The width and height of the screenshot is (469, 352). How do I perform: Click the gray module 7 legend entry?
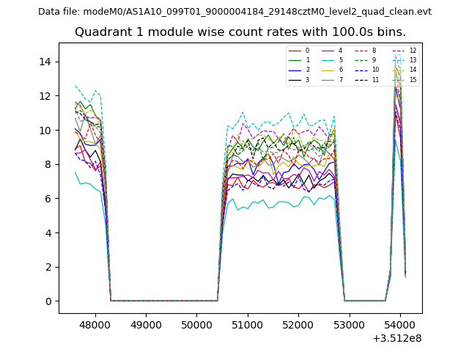pos(333,79)
